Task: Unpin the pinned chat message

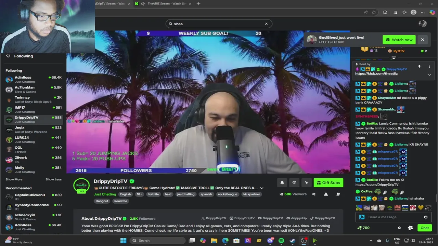Action: 419,67
